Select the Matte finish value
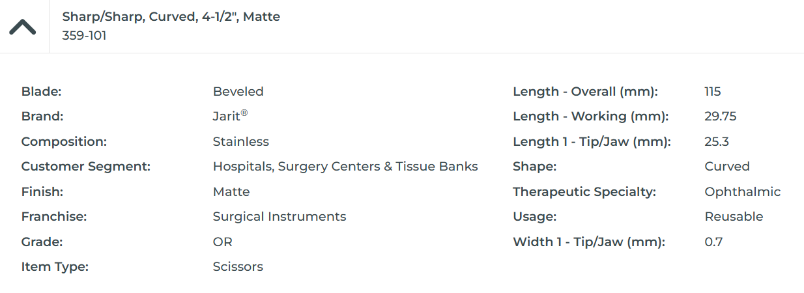The height and width of the screenshot is (293, 804). click(x=231, y=192)
